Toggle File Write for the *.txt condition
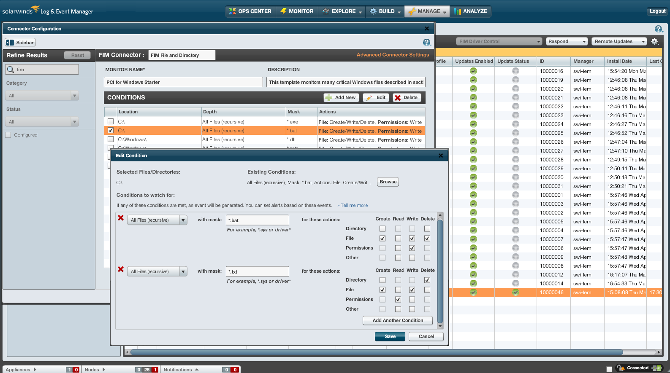 coord(412,290)
